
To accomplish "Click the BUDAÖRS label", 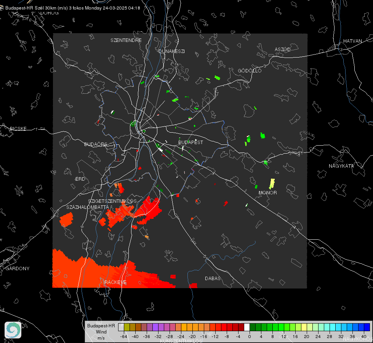I will 96,144.
